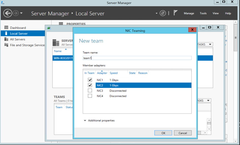The width and height of the screenshot is (240, 145).
Task: Sort by Reason column header
Action: click(143, 73)
